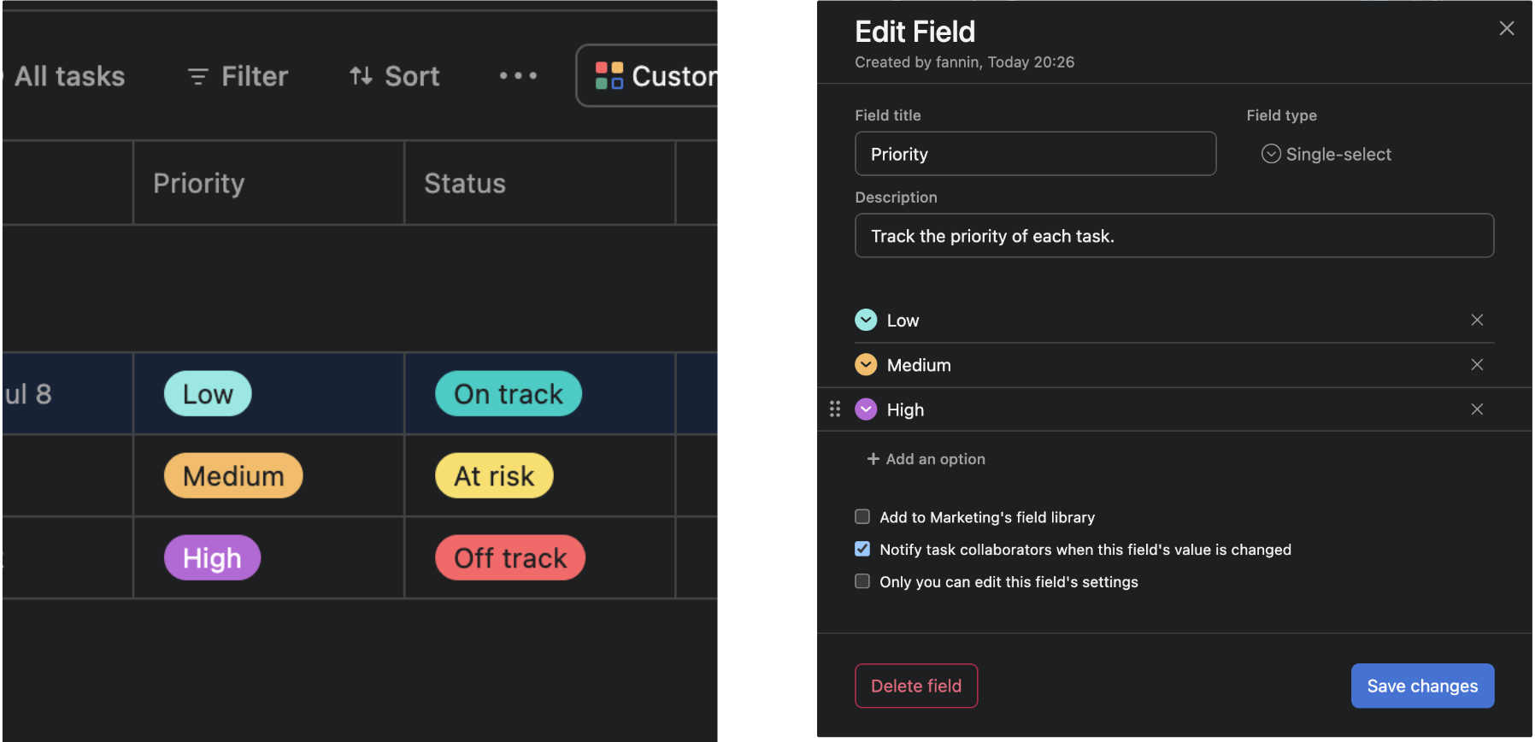Click the Delete field button
This screenshot has width=1535, height=742.
[916, 686]
